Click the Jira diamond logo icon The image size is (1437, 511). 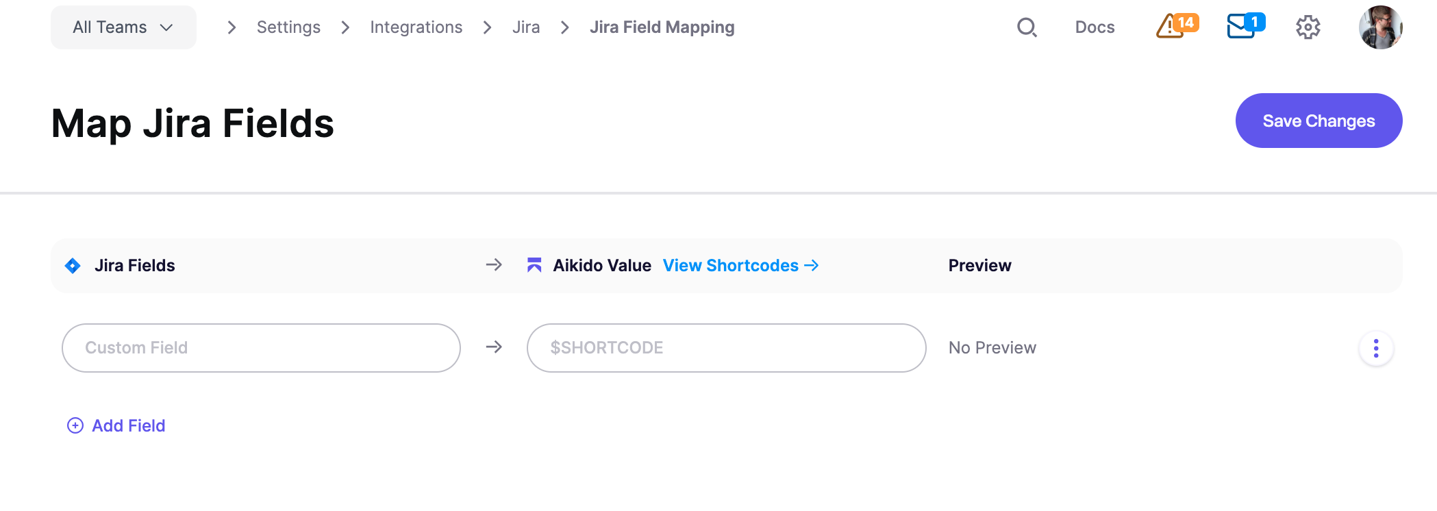[x=73, y=266]
